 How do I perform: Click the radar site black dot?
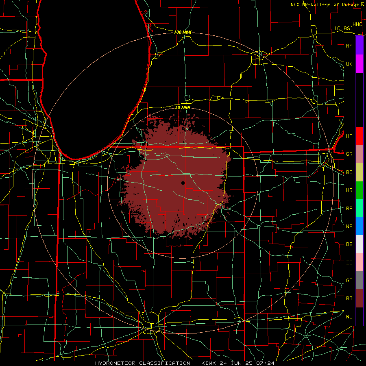(183, 183)
